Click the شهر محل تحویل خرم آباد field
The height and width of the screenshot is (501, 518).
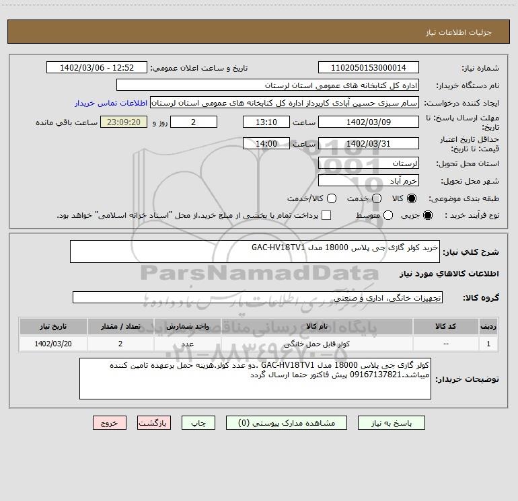369,180
